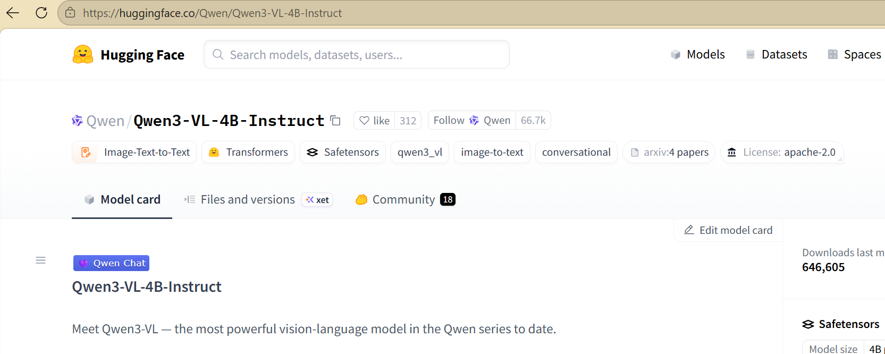Image resolution: width=885 pixels, height=354 pixels.
Task: View the 66.7k followers count
Action: [x=533, y=121]
